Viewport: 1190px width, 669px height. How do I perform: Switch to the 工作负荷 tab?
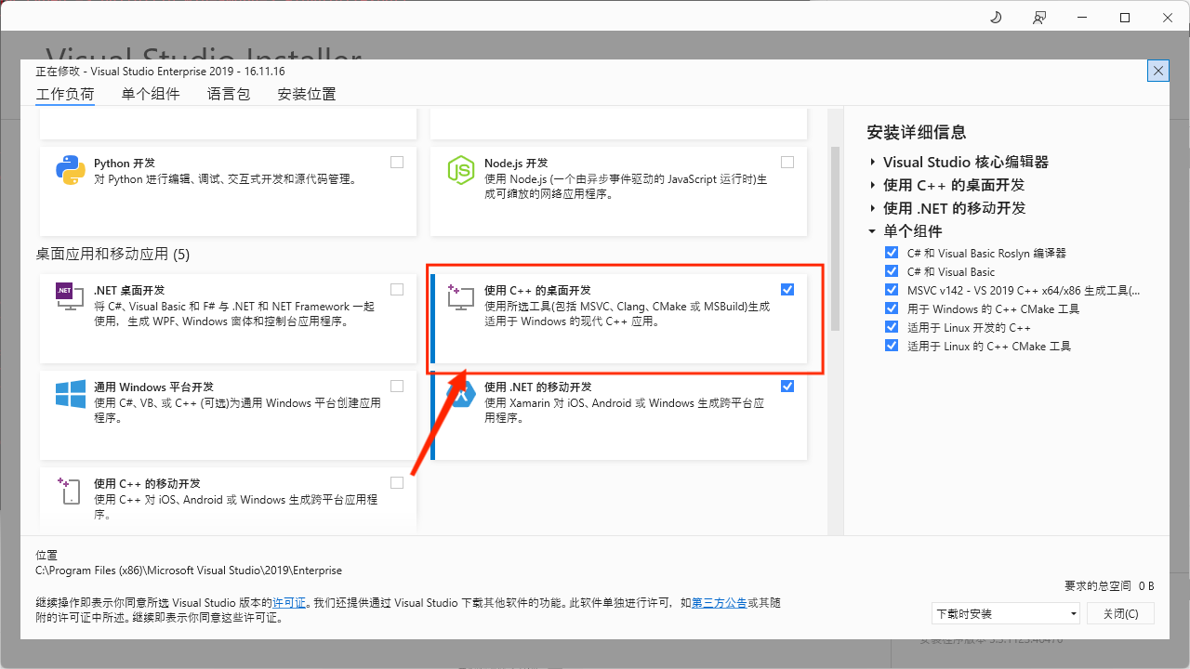[x=65, y=94]
